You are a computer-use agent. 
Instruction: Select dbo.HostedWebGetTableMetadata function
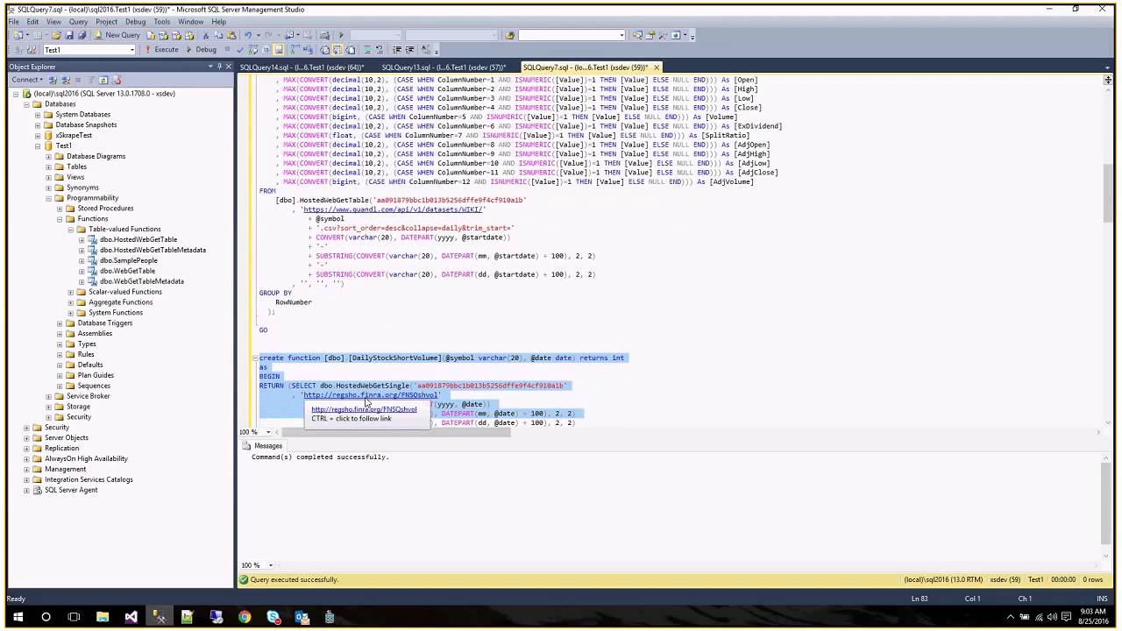tap(153, 250)
